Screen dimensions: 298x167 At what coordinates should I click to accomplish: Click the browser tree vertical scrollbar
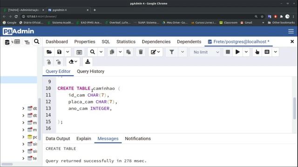tap(40, 119)
